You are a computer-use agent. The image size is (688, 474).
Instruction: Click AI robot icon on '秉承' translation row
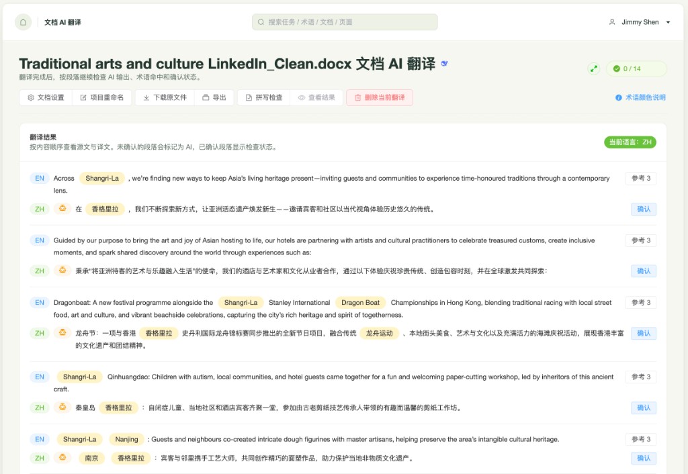(62, 270)
